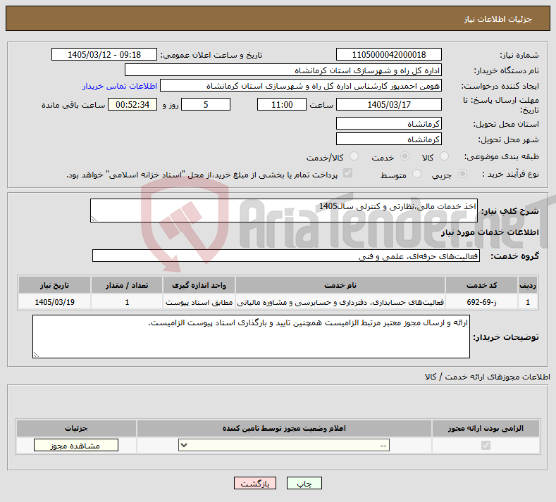The width and height of the screenshot is (556, 502).
Task: Click the اعلام وضعیت مجوز column header
Action: pos(284,428)
